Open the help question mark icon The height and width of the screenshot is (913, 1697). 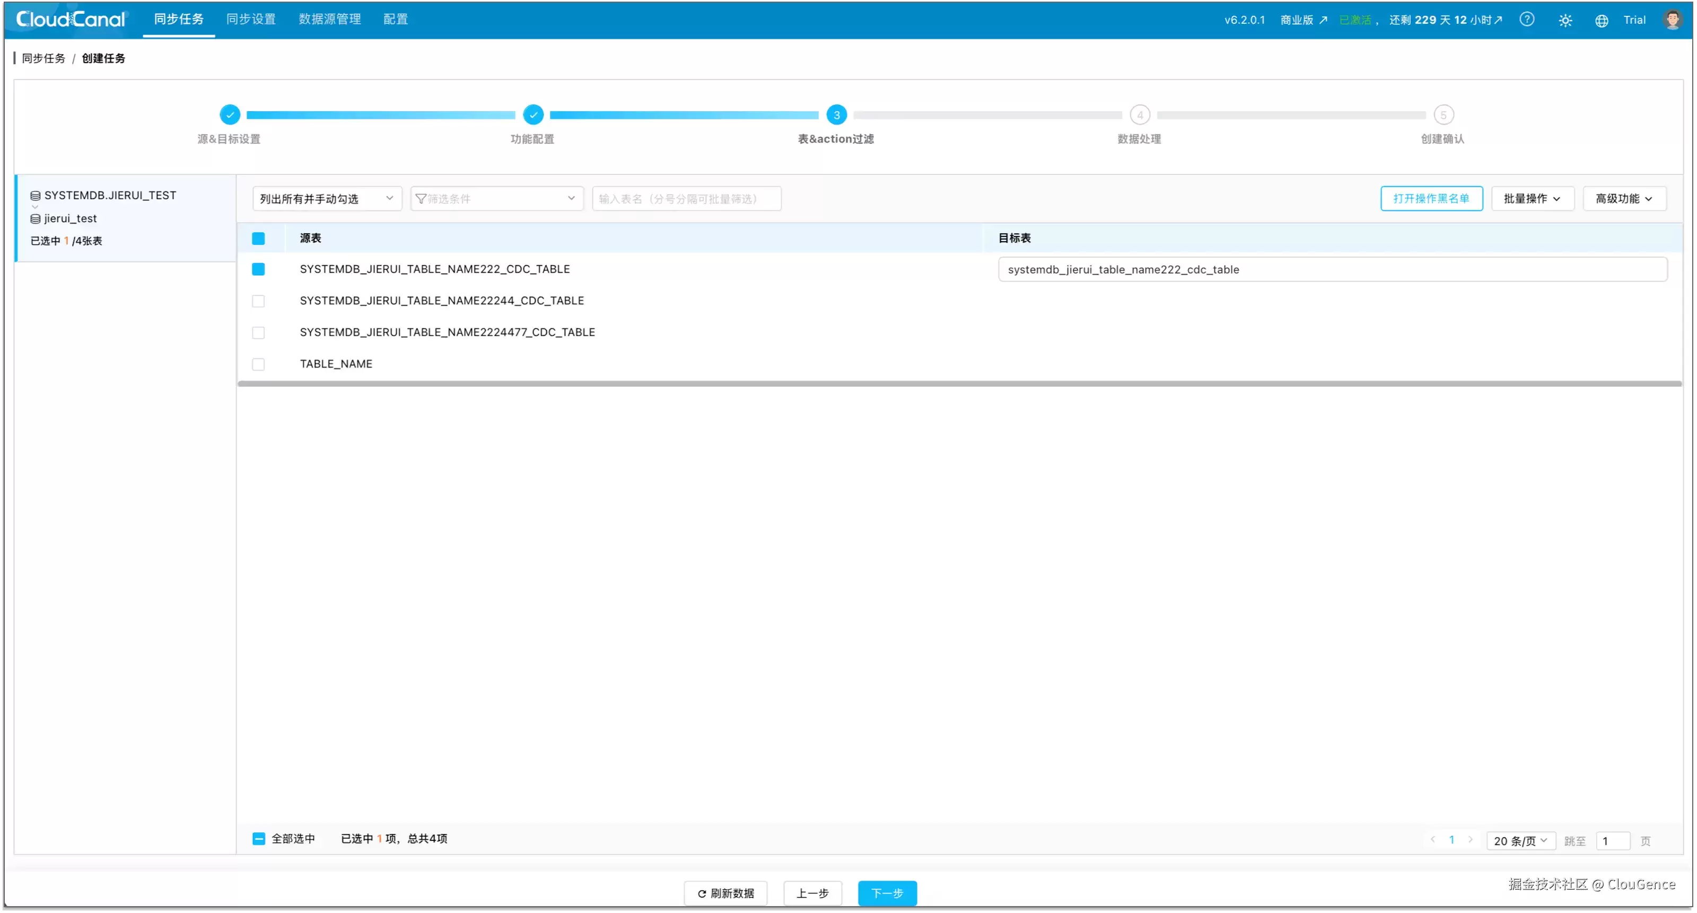pos(1527,20)
